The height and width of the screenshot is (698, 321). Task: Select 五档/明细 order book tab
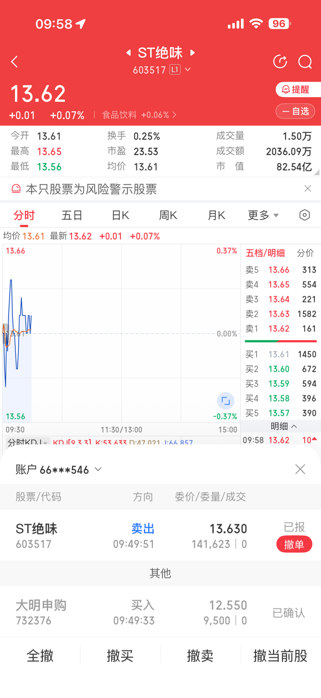[x=265, y=253]
